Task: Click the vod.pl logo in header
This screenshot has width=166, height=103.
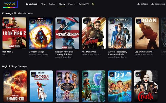Action: 10,4
